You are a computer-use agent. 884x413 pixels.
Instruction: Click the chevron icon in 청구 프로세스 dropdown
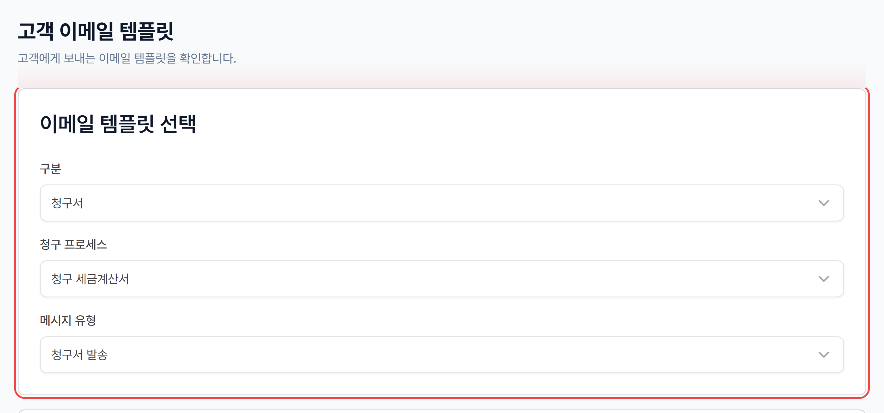click(824, 279)
